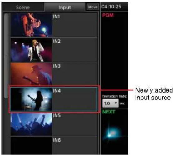Click the IN1 label text

click(x=57, y=17)
